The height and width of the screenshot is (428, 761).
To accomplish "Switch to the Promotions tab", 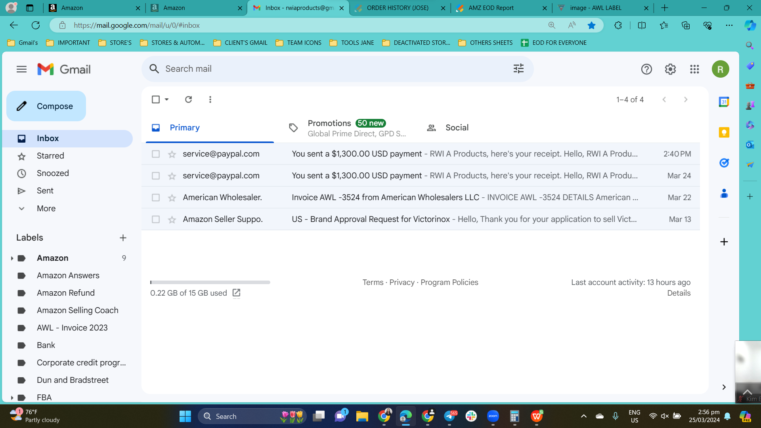I will [347, 128].
